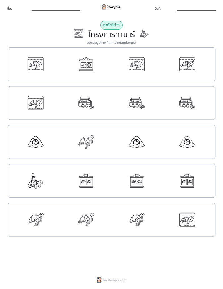
Task: Select the turtle aquarium icon in row two
Action: pyautogui.click(x=36, y=103)
